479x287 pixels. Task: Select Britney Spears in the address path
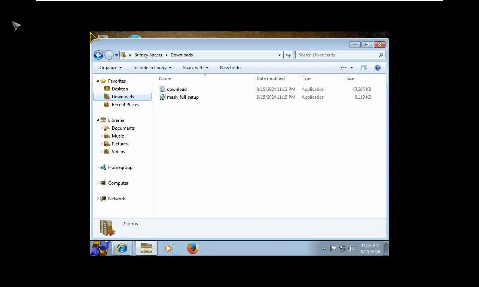pyautogui.click(x=148, y=55)
